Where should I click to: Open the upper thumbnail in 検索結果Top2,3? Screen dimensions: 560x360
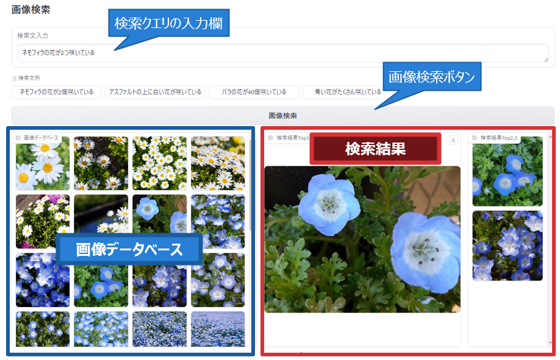coord(507,172)
